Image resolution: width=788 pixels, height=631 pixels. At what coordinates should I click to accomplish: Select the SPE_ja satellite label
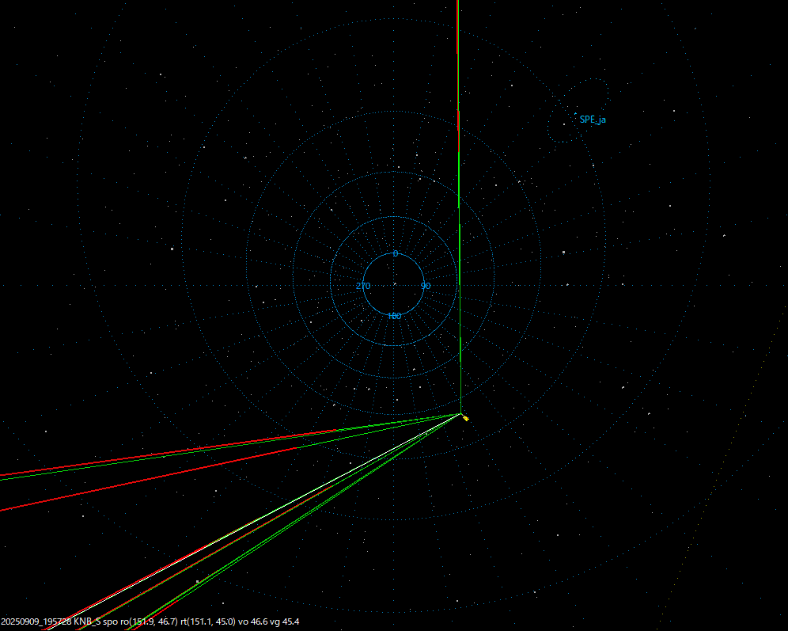click(x=592, y=120)
